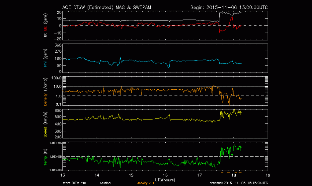Click the created timestamp at bottom right

239,183
